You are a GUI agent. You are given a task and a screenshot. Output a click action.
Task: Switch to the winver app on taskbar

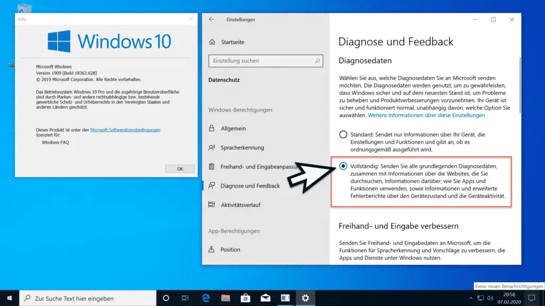pos(285,298)
